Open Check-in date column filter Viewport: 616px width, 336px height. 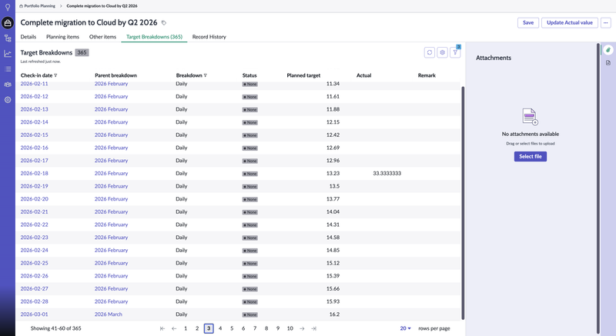click(x=56, y=75)
